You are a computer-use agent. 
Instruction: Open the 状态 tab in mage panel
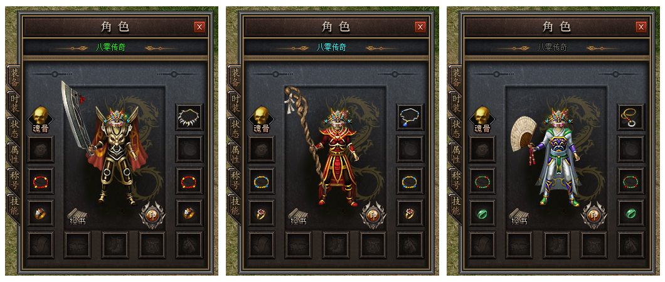(235, 130)
